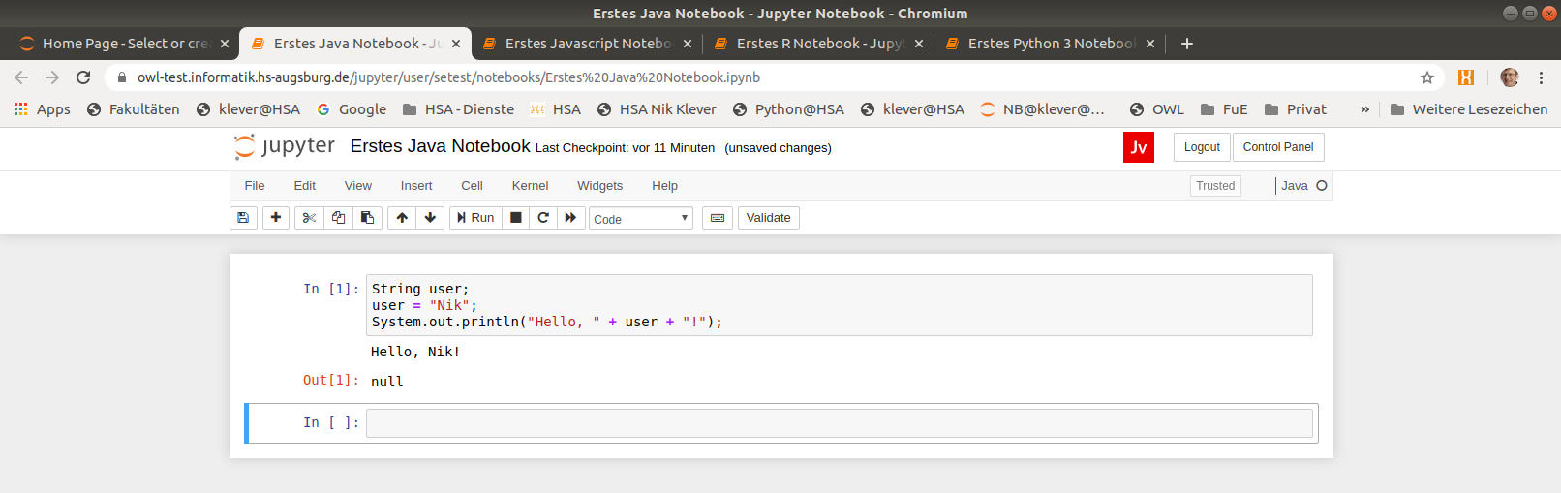The height and width of the screenshot is (493, 1561).
Task: Click the orange extension icon in toolbar
Action: click(x=1466, y=77)
